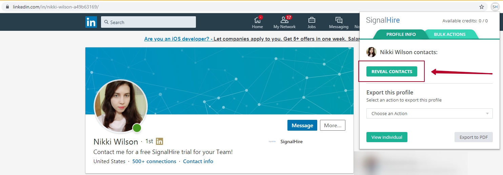Image resolution: width=503 pixels, height=175 pixels.
Task: Open the iOS developer ad link
Action: point(178,39)
